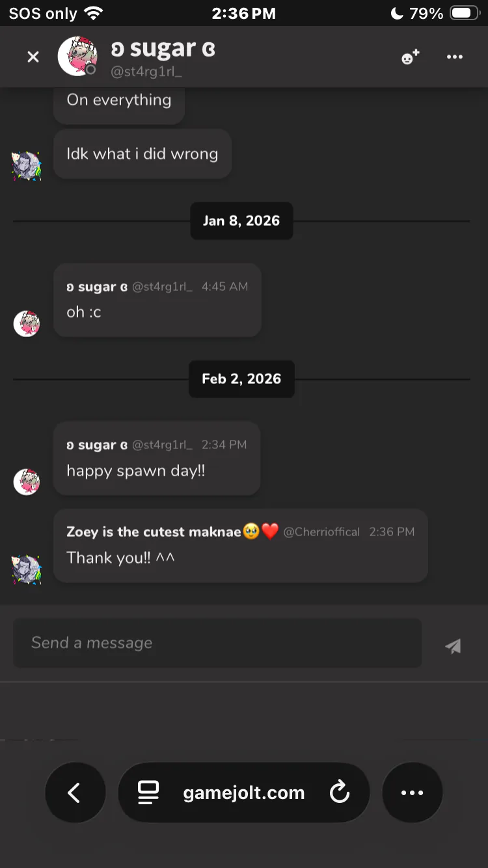The height and width of the screenshot is (868, 488).
Task: Focus the Send a message field
Action: click(x=217, y=643)
